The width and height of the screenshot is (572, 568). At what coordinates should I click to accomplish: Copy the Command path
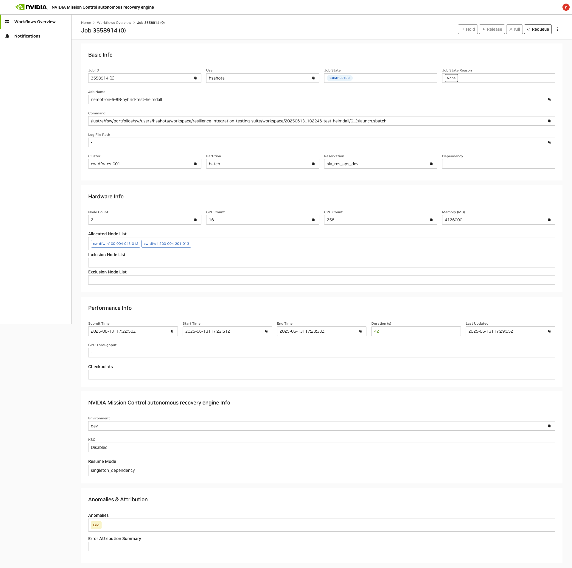tap(549, 121)
